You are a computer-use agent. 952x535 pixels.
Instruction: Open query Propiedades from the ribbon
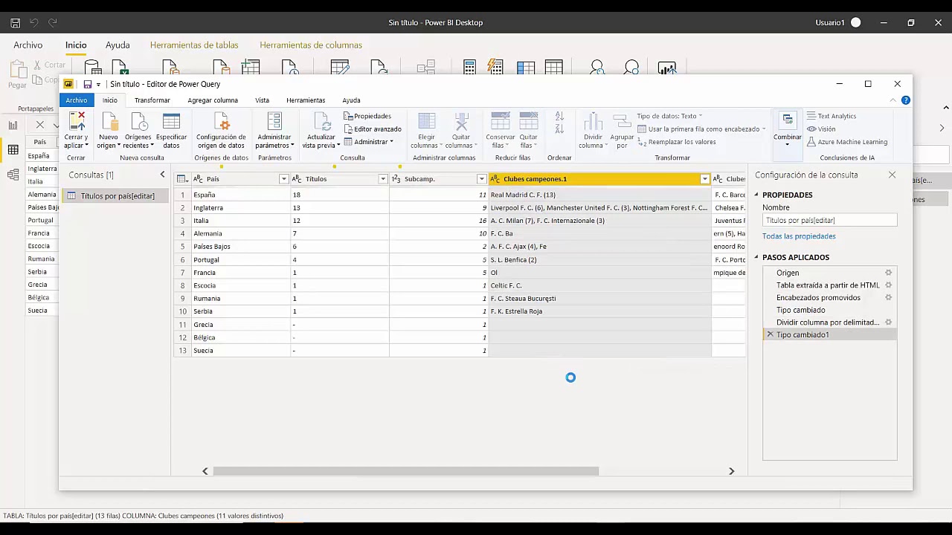point(367,116)
